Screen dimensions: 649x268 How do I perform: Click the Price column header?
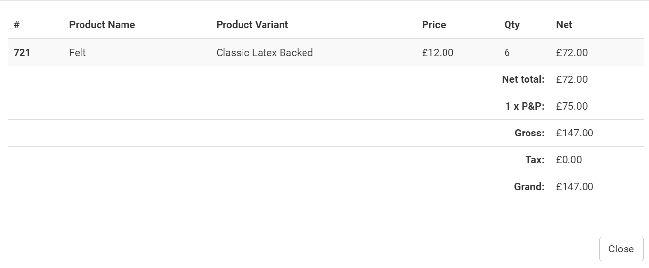[x=434, y=25]
